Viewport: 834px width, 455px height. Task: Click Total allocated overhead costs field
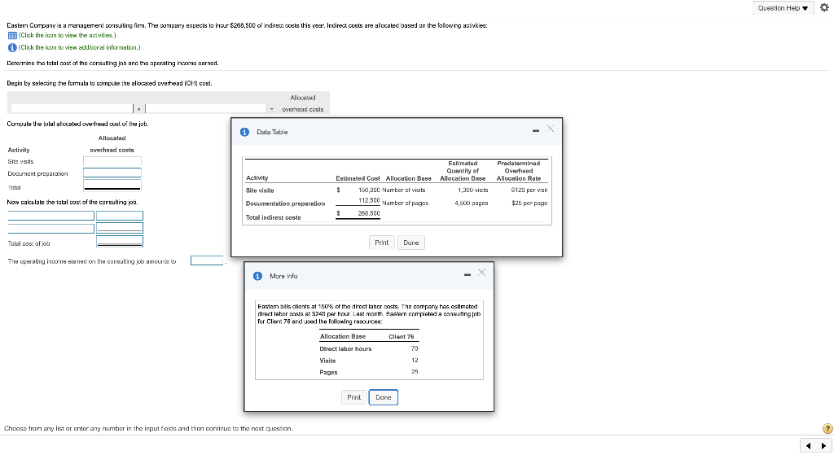[112, 186]
